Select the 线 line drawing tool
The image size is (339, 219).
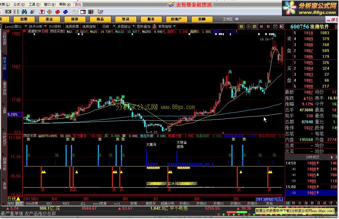pyautogui.click(x=262, y=27)
